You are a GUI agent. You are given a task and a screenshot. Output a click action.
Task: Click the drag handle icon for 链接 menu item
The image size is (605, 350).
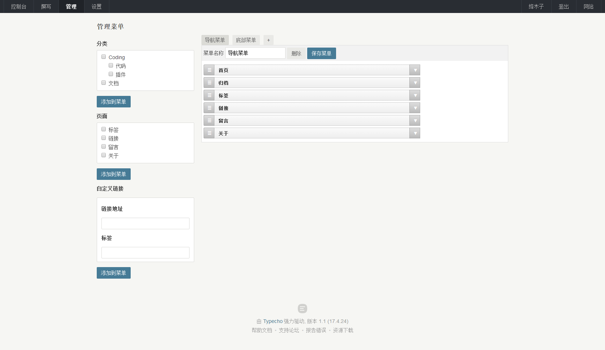point(209,108)
